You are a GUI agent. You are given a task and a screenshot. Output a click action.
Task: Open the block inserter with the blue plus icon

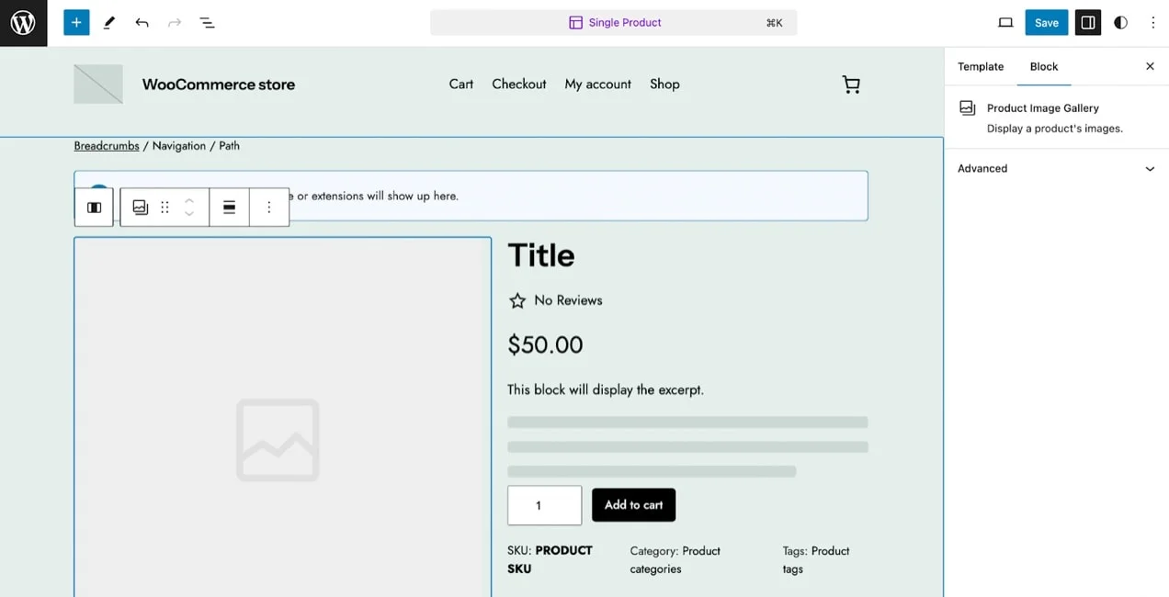[x=76, y=21]
